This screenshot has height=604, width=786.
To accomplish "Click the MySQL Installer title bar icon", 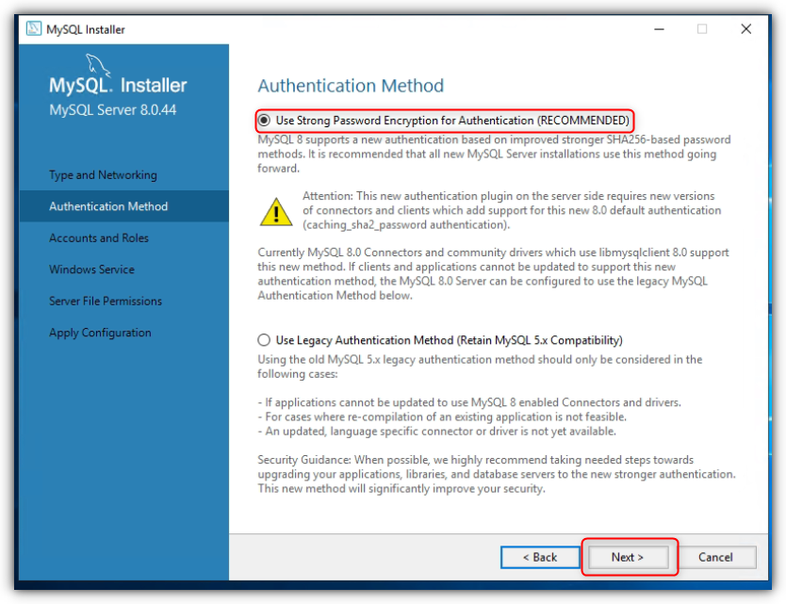I will click(x=34, y=28).
